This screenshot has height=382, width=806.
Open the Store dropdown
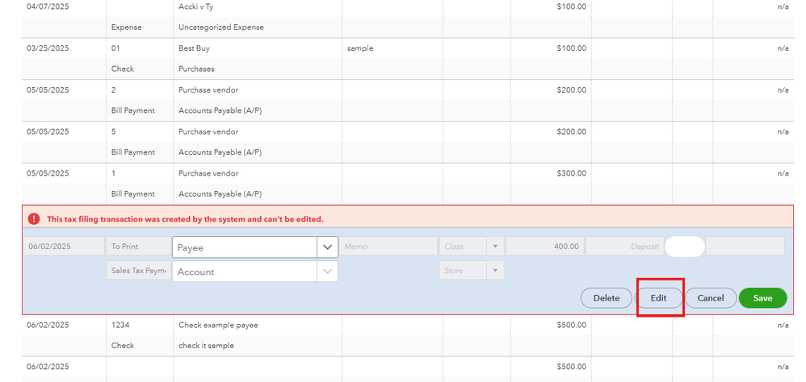494,271
